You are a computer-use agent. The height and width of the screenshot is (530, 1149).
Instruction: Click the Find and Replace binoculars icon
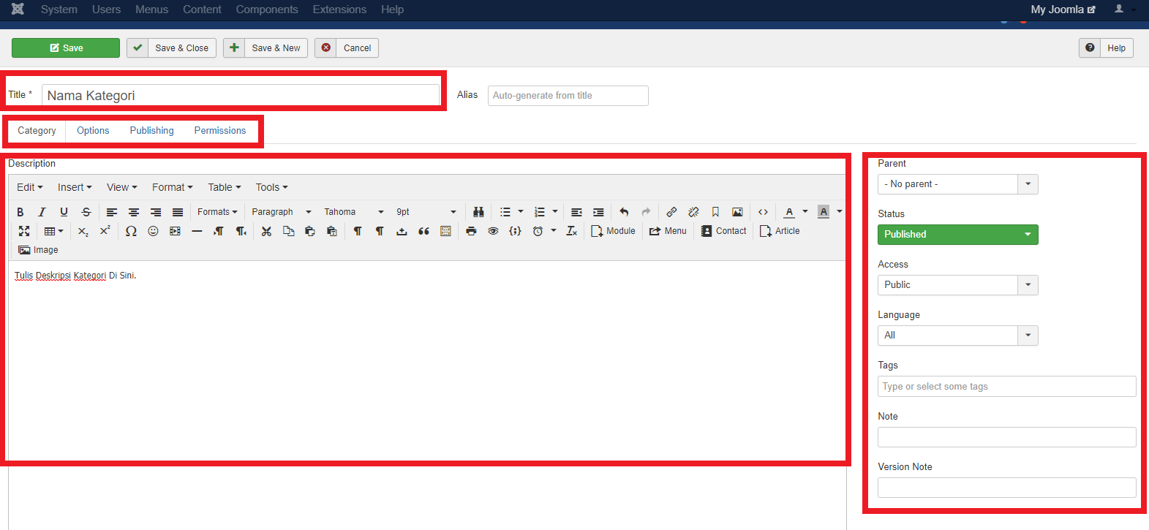click(478, 212)
